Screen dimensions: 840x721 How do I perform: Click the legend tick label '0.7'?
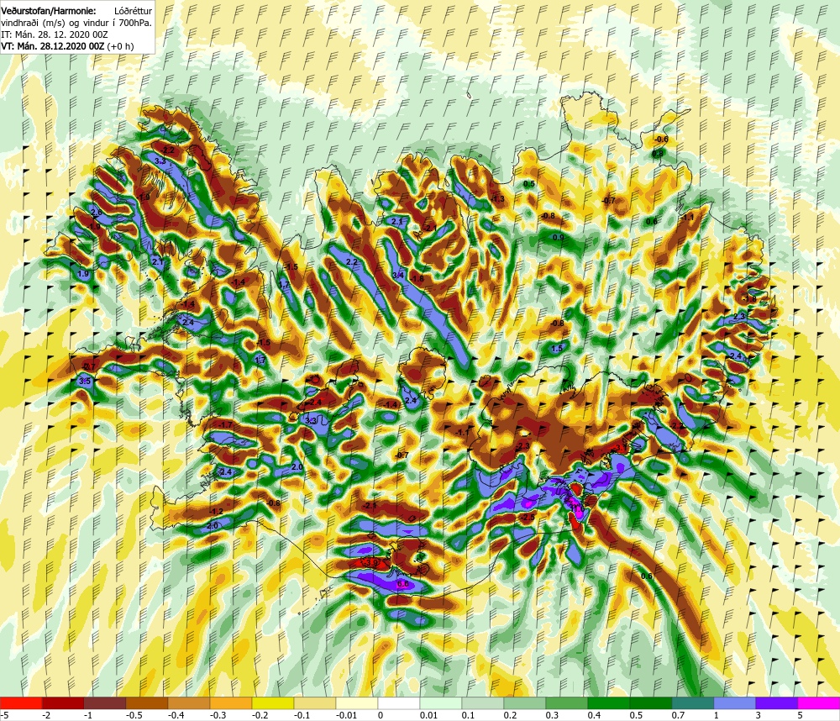tap(678, 715)
